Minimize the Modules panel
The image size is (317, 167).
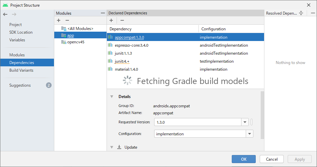point(103,13)
